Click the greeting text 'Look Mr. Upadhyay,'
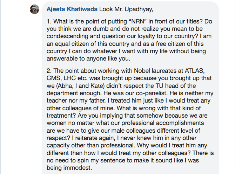The image size is (235, 174). tap(126, 9)
